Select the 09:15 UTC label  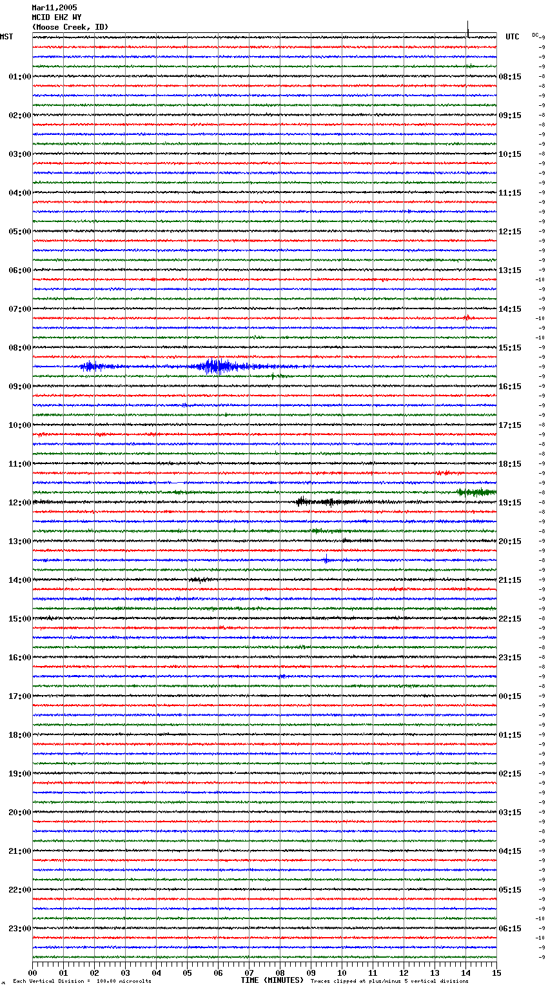click(x=510, y=116)
